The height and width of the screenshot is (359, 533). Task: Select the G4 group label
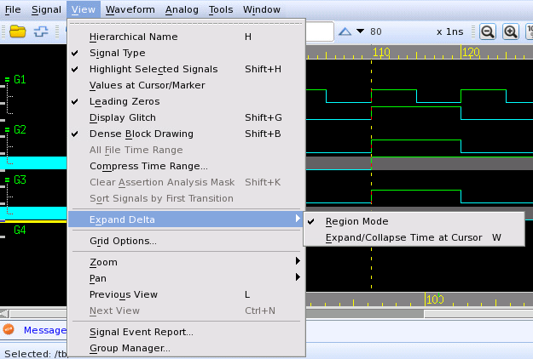click(20, 231)
